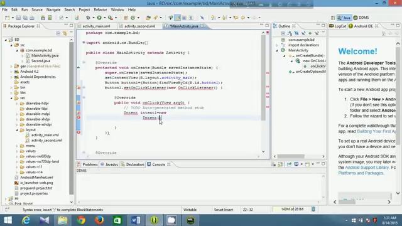402x226 pixels.
Task: Open the Source menu
Action: [37, 9]
